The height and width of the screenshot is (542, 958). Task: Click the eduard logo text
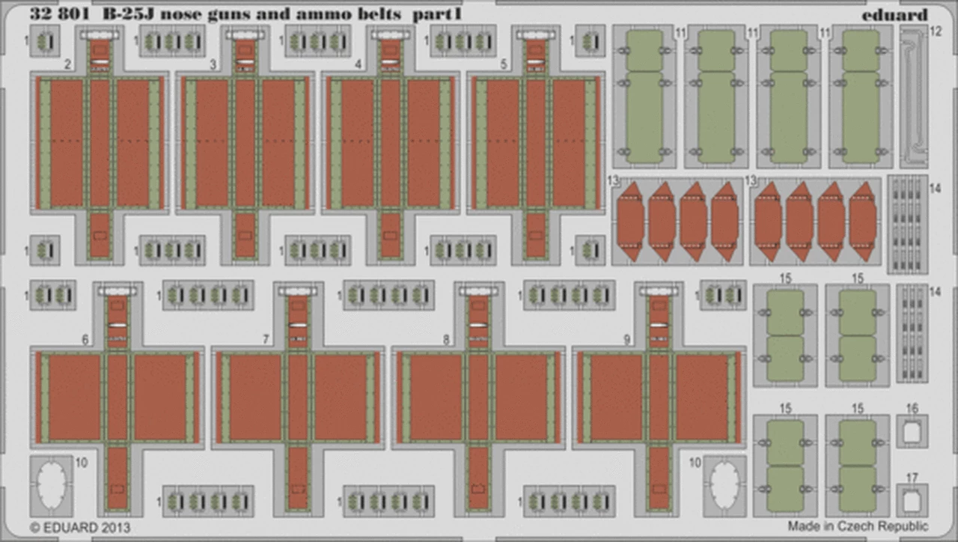click(x=894, y=14)
